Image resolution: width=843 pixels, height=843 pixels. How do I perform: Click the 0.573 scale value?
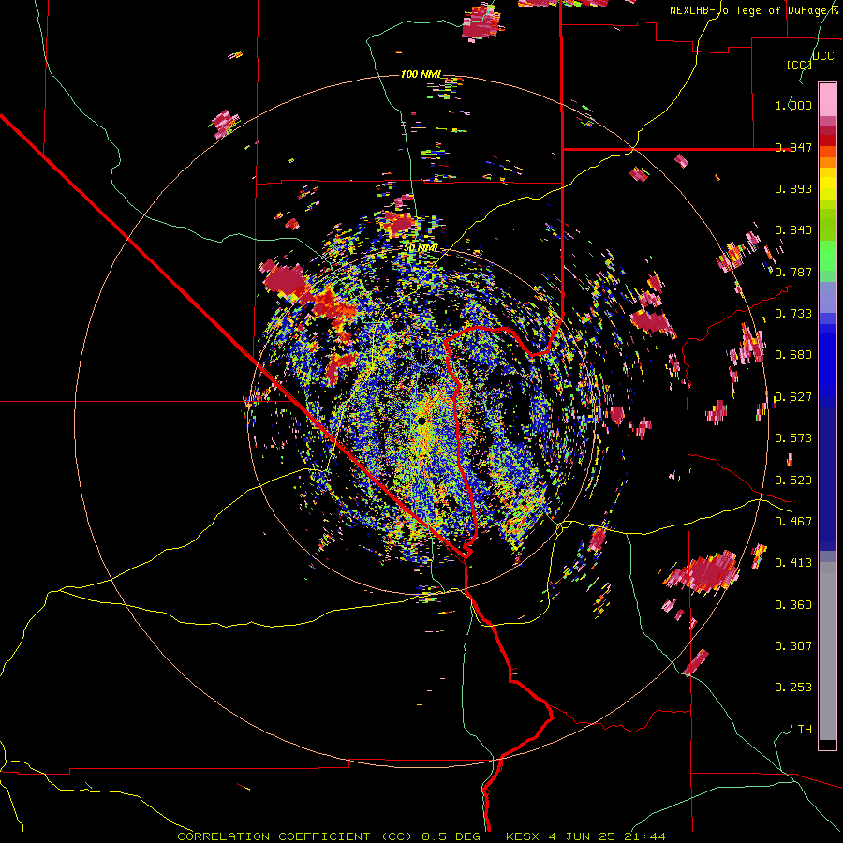(x=793, y=438)
